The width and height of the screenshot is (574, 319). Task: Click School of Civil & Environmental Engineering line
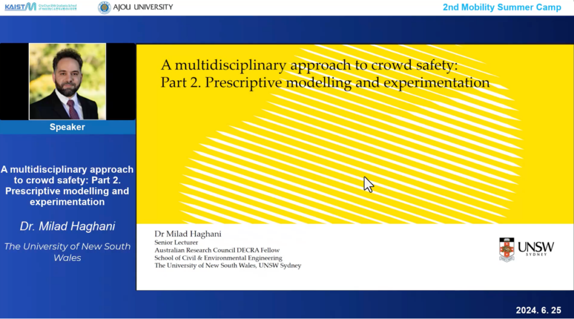tap(218, 258)
